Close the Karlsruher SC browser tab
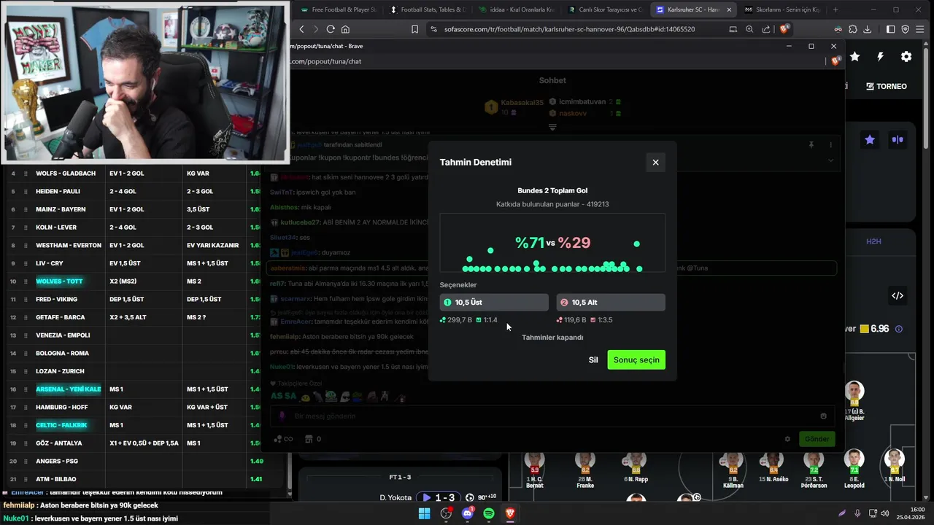 click(728, 9)
